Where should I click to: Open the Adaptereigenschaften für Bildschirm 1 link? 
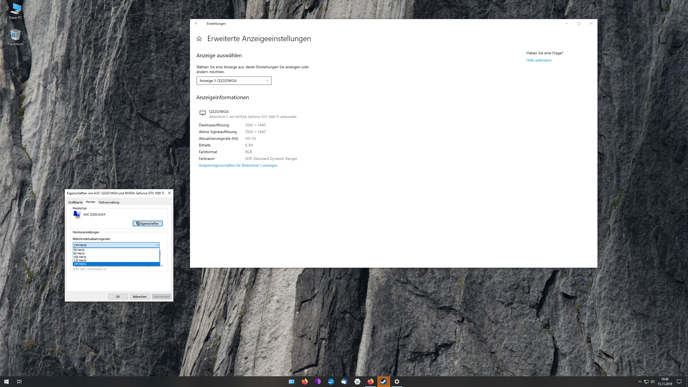point(238,165)
